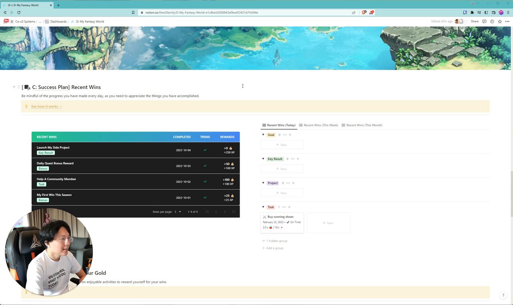513x305 pixels.
Task: Click New under Project group
Action: [282, 193]
